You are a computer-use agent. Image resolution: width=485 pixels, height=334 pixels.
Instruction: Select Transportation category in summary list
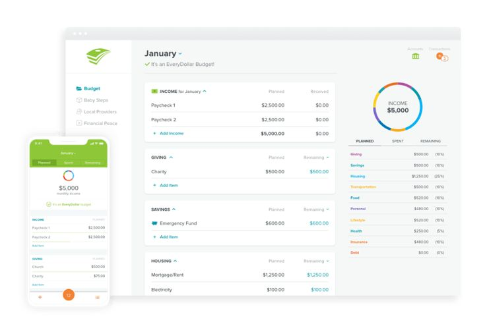pos(363,186)
